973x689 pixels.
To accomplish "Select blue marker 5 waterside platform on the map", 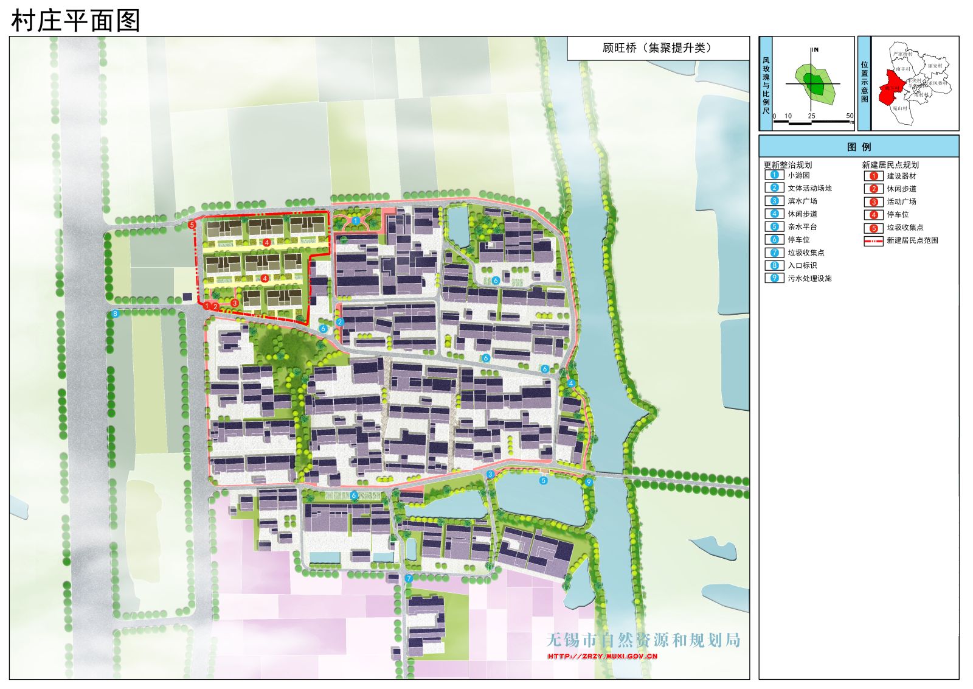I will pos(544,480).
